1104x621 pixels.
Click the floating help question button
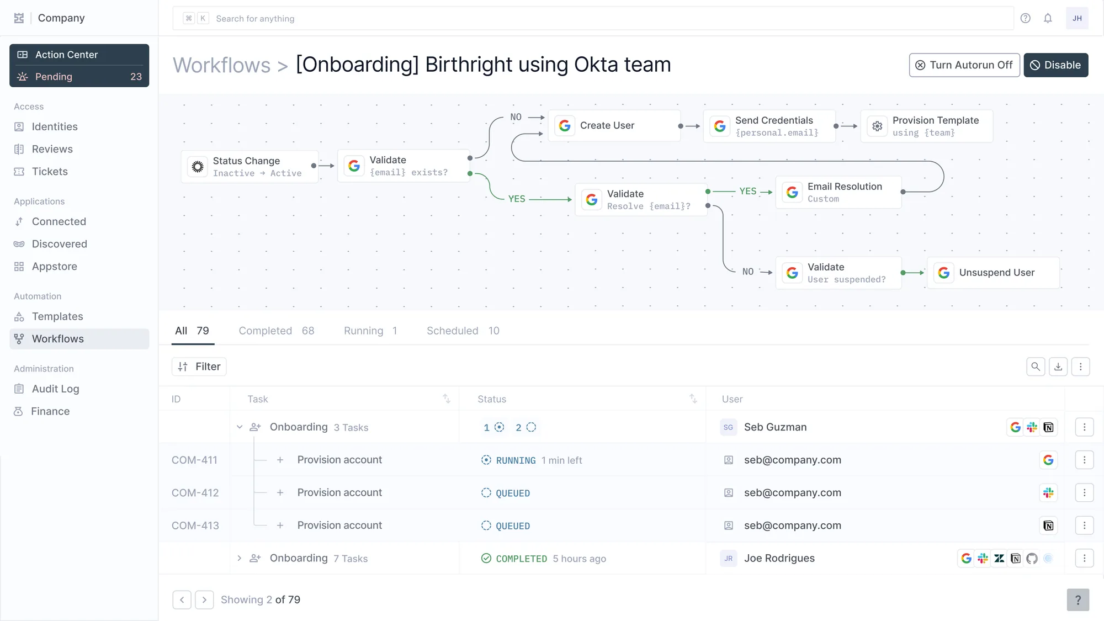coord(1078,600)
